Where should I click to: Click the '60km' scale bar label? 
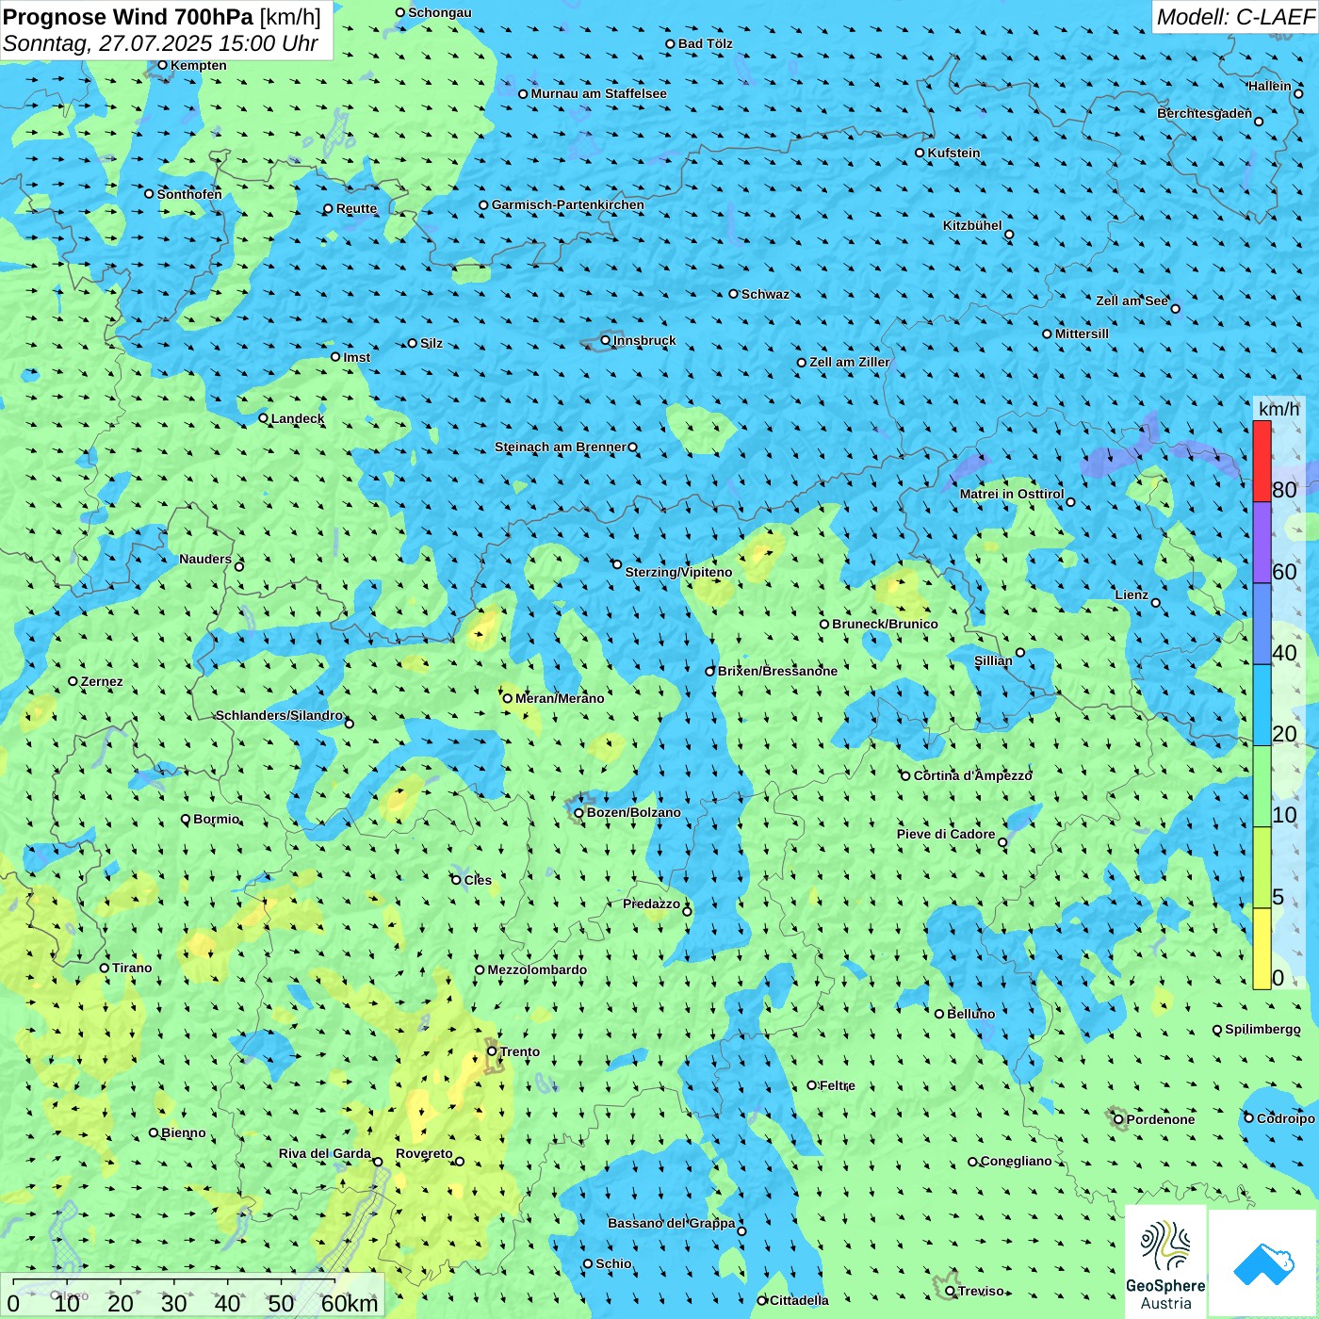point(350,1303)
